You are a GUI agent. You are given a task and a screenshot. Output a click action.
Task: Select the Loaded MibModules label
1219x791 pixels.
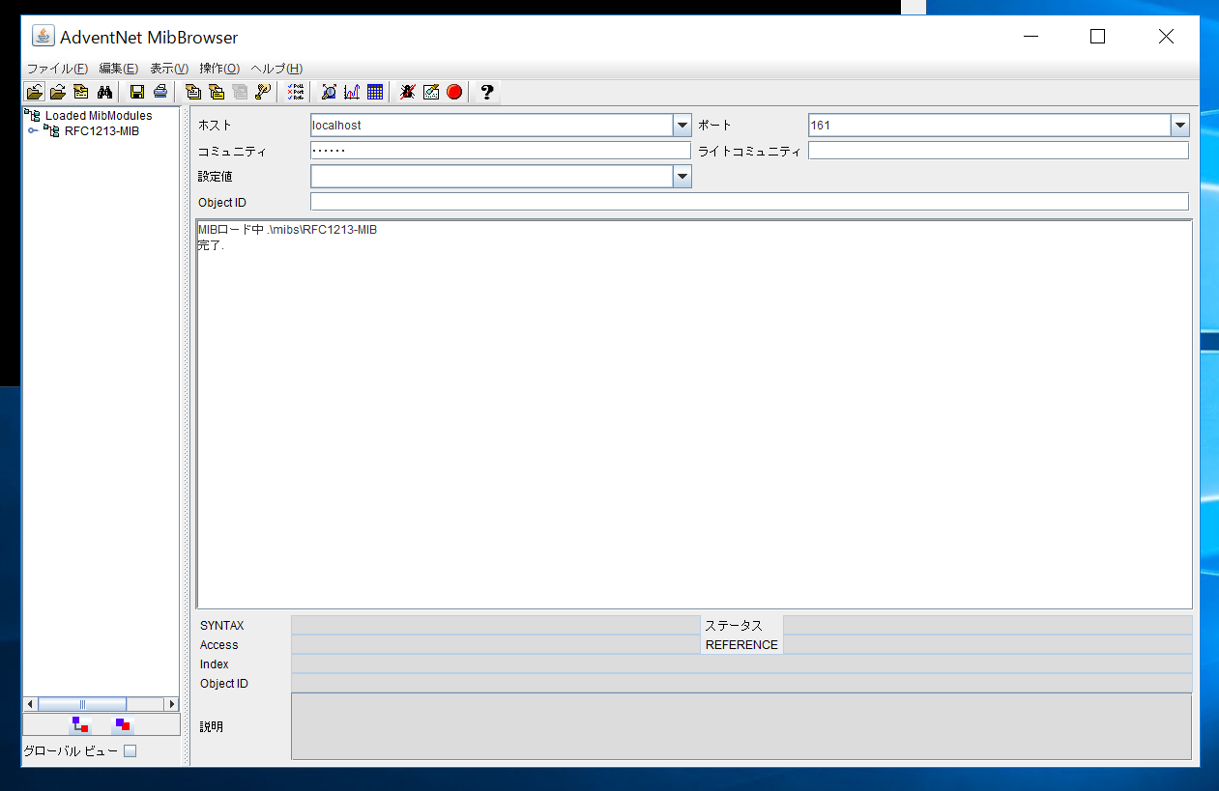click(99, 115)
